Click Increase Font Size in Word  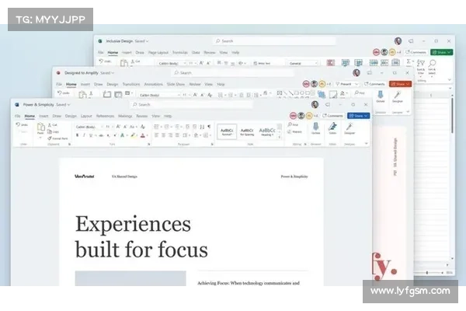click(x=118, y=127)
